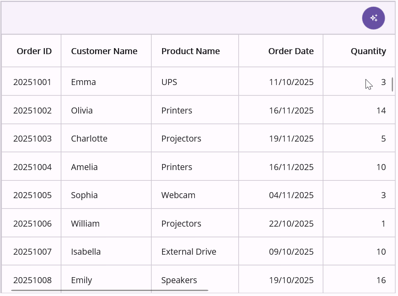Click order ID 20251006 cell
Image resolution: width=398 pixels, height=296 pixels.
coord(32,223)
